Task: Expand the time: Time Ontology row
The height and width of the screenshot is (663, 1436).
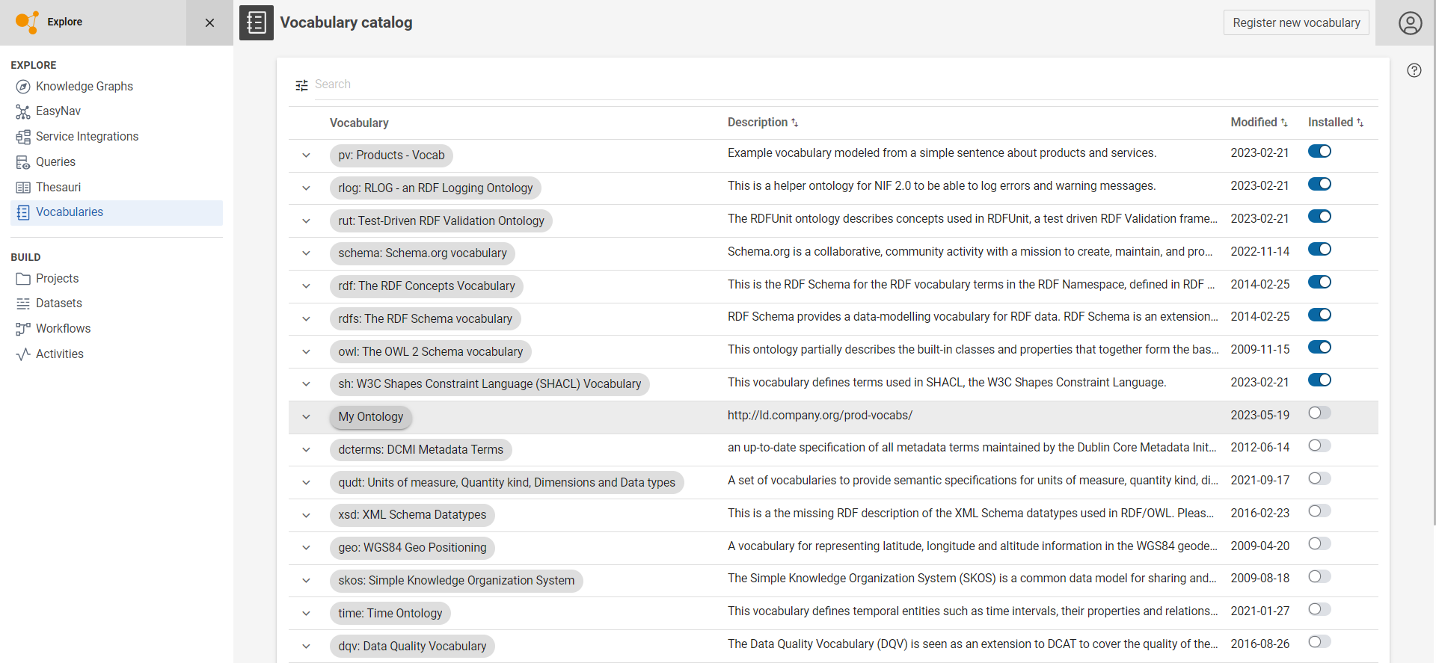Action: point(306,614)
